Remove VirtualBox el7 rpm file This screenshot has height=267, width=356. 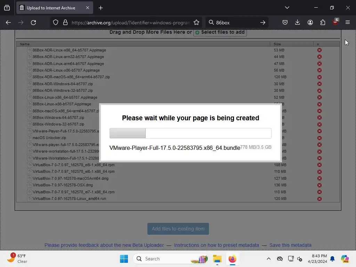[319, 192]
